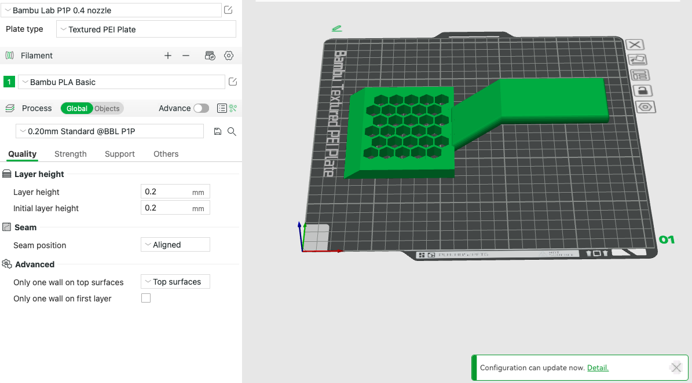This screenshot has width=692, height=383.
Task: Save the current process preset
Action: click(218, 131)
